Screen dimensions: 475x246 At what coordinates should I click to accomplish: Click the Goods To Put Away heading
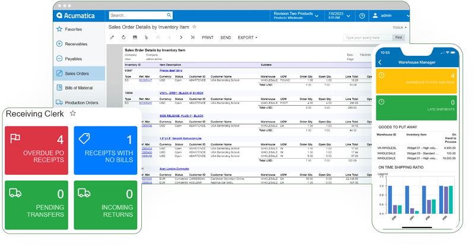398,127
